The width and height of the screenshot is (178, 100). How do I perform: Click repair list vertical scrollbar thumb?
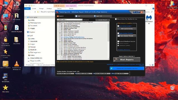108,32
